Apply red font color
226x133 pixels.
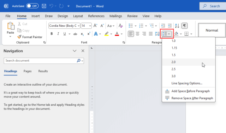click(x=117, y=34)
